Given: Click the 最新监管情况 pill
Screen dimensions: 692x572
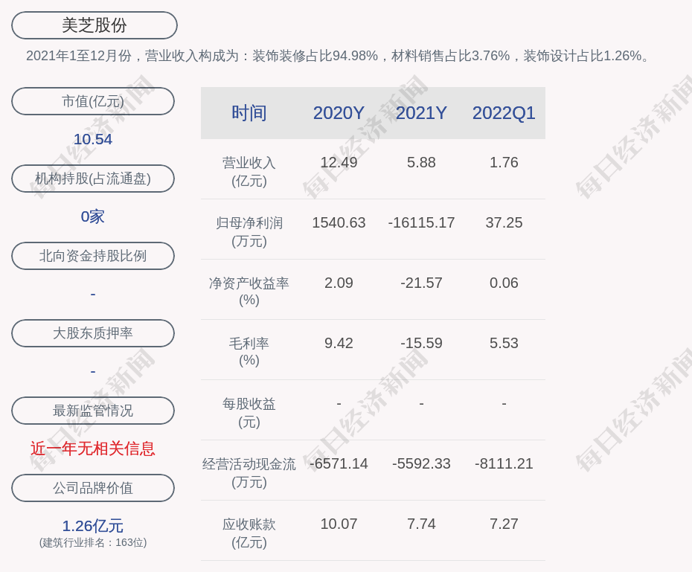Looking at the screenshot, I should (93, 411).
